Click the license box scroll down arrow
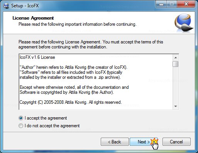The image size is (198, 153). (x=176, y=106)
